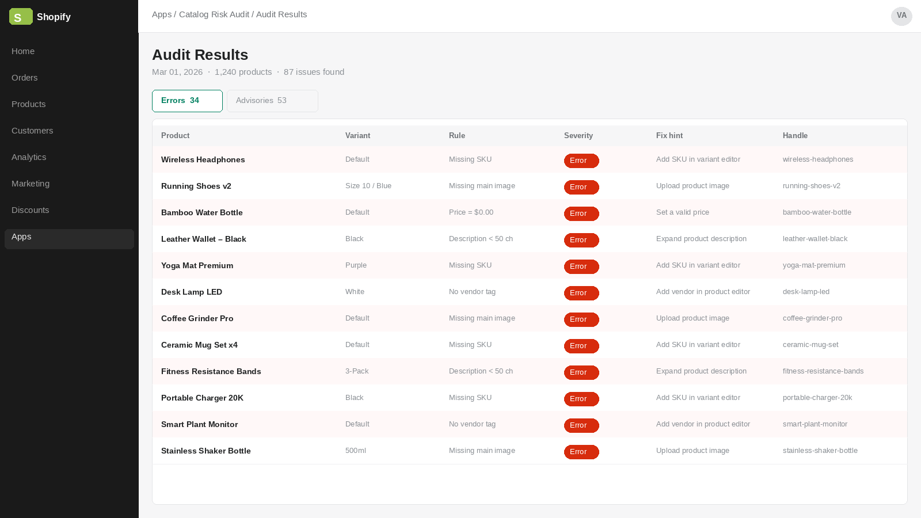921x518 pixels.
Task: Click Error badge for Desk Lamp LED
Action: click(x=581, y=293)
